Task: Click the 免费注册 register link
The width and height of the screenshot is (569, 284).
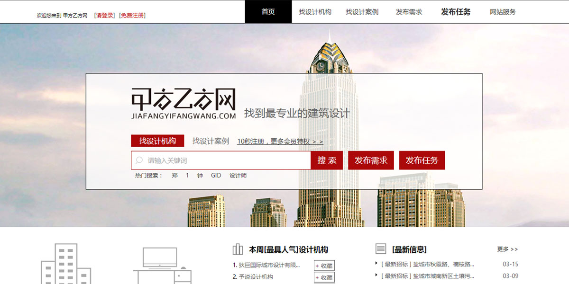Action: tap(132, 15)
